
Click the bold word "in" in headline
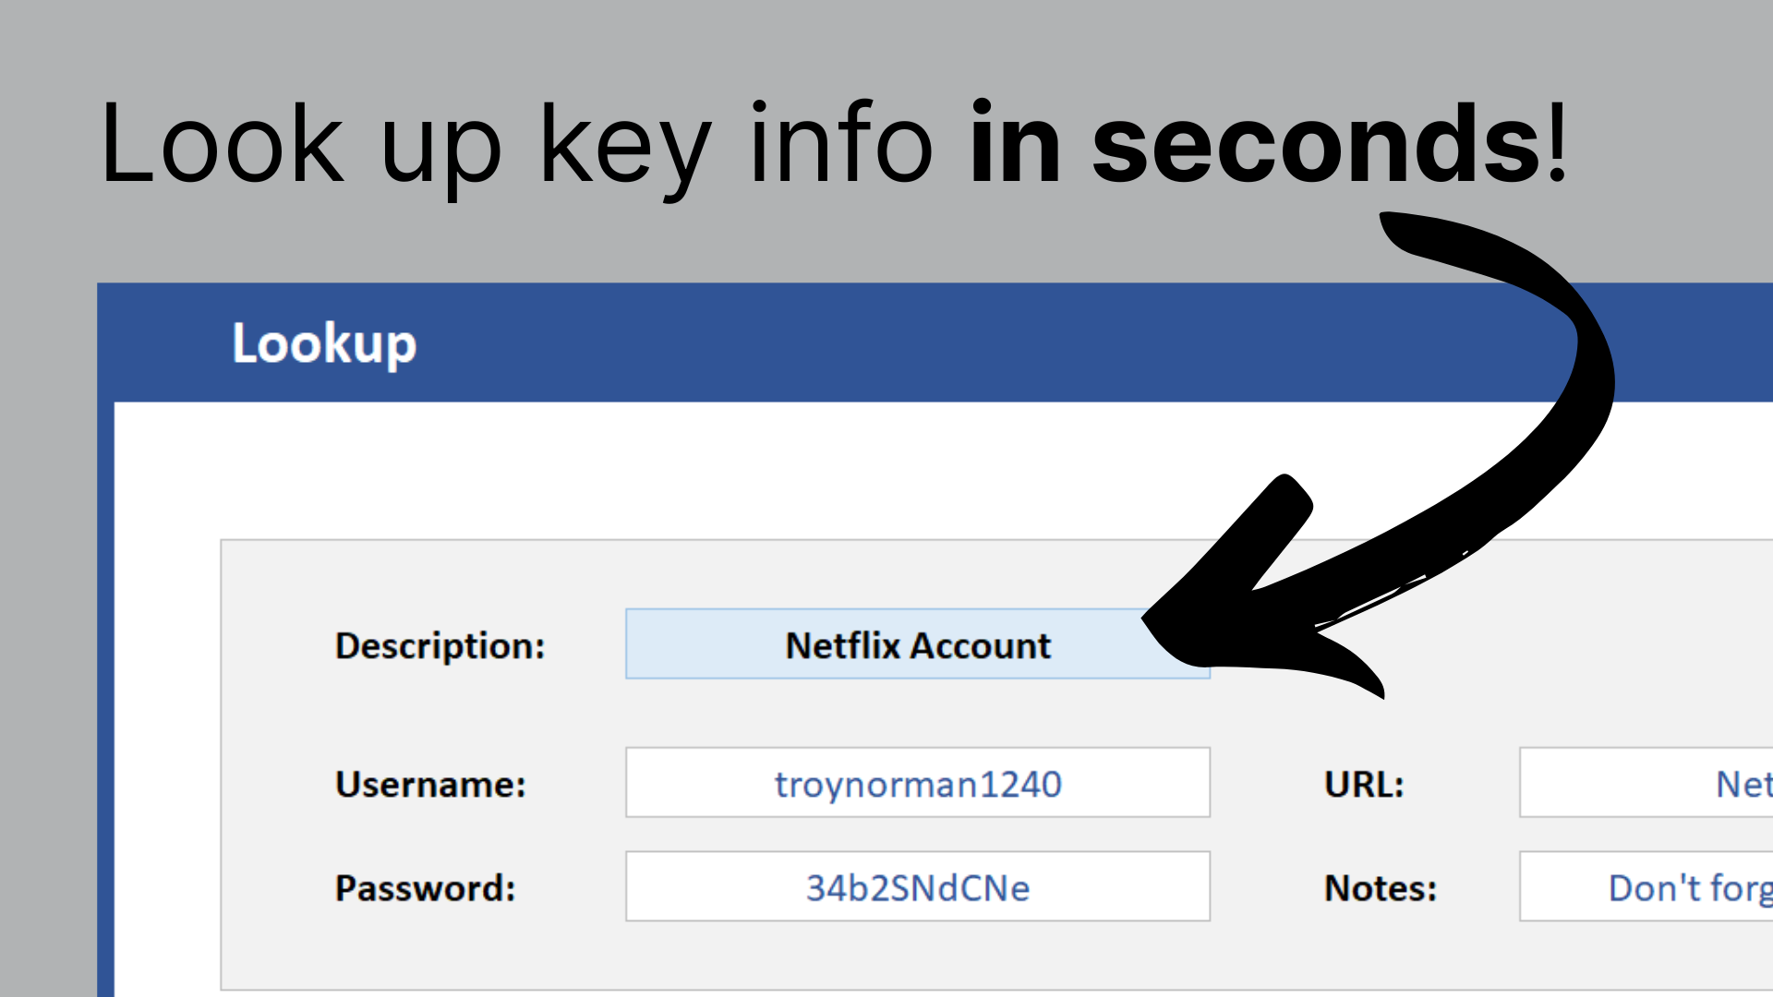point(1014,144)
